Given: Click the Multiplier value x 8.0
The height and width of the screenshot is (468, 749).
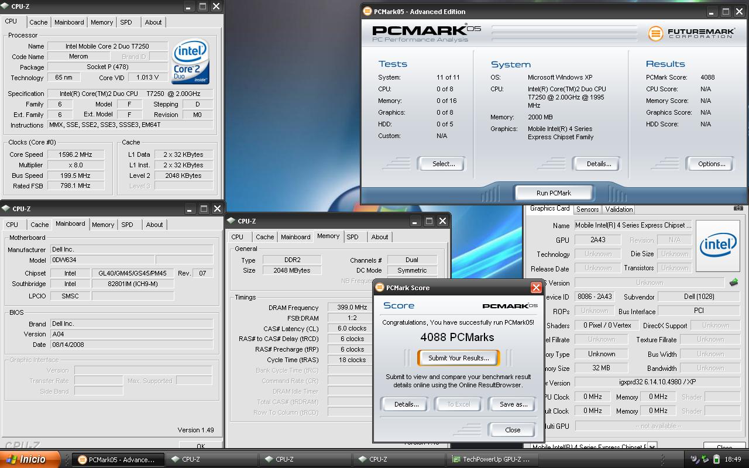Looking at the screenshot, I should 75,165.
